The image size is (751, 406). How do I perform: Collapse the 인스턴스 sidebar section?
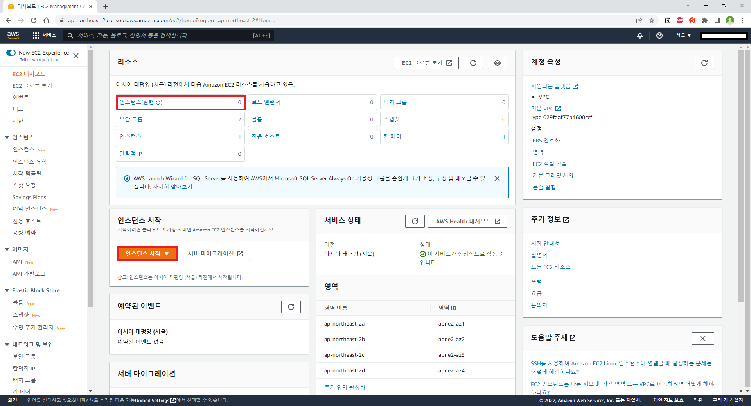7,137
